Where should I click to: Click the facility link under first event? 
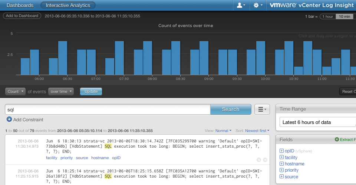(x=52, y=158)
